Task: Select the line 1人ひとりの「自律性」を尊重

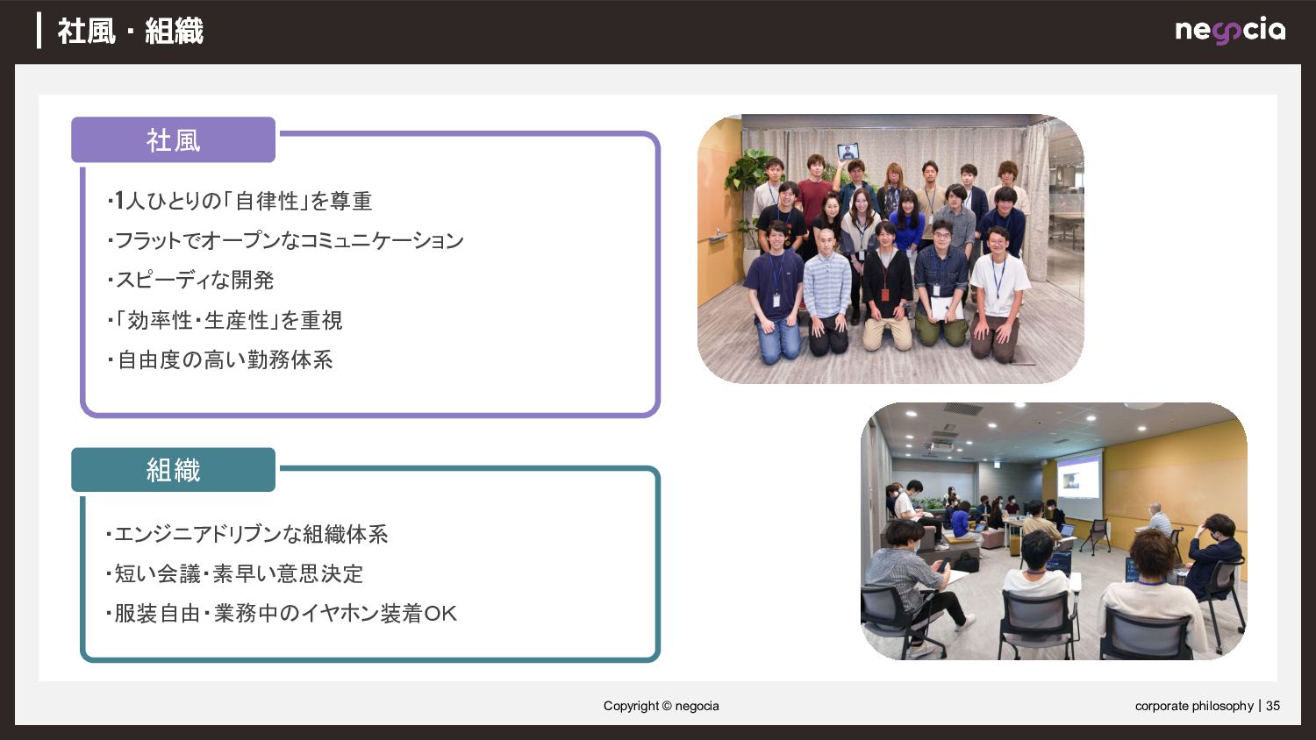Action: click(x=240, y=201)
